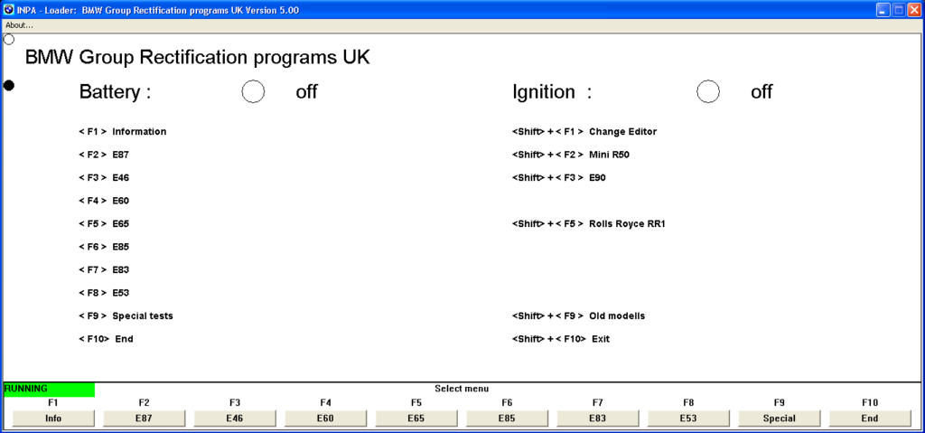Click the 'Battery :' label
Screen dimensions: 925x433
(116, 92)
